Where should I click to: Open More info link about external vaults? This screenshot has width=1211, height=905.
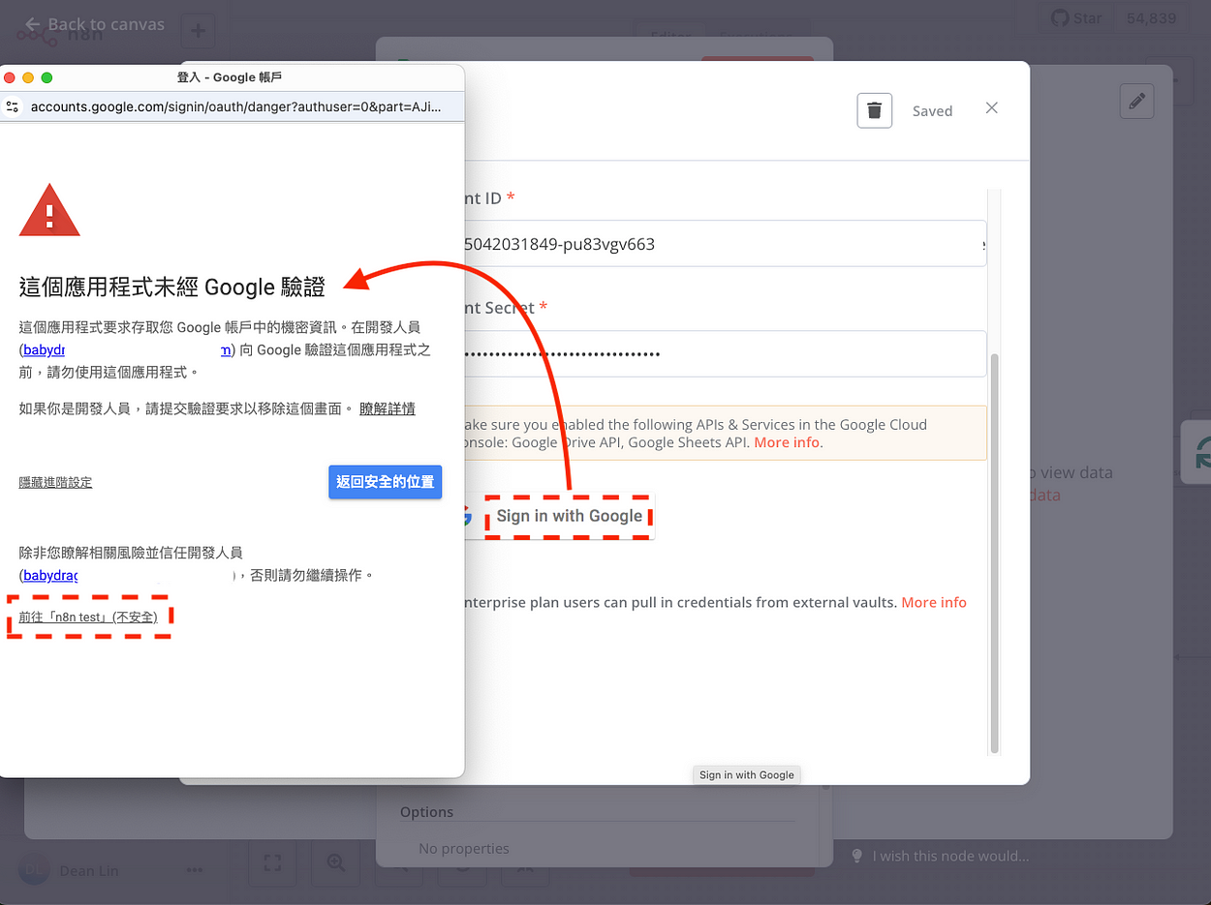(934, 602)
